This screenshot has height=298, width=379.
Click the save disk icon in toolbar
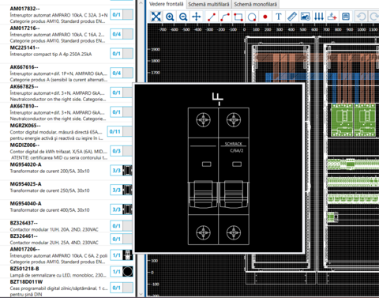346,17
